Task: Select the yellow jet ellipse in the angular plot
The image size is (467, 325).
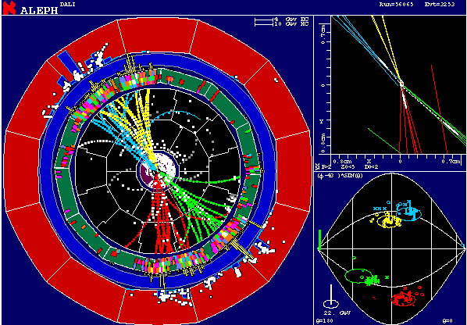Action: tap(389, 221)
